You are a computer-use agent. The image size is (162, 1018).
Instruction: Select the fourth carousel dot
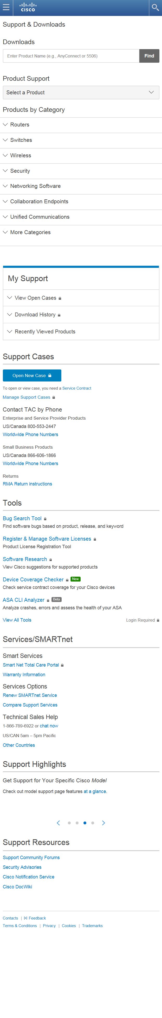tap(93, 822)
